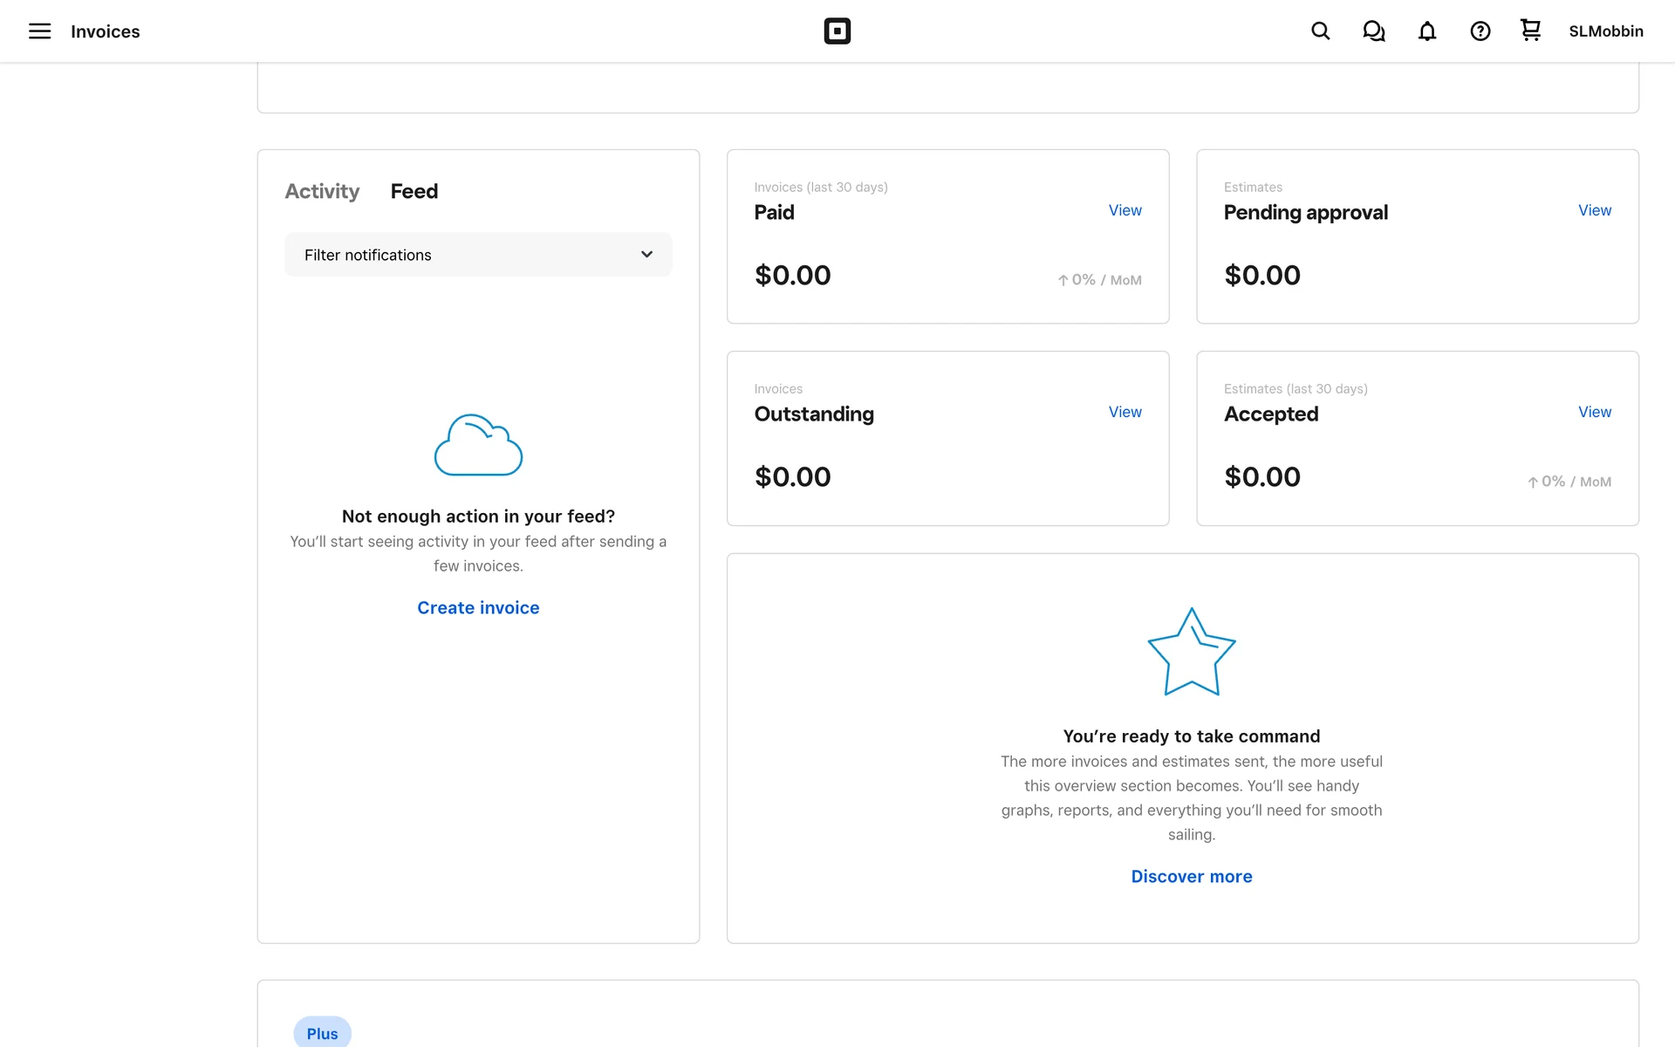Open the messages chat icon
This screenshot has width=1675, height=1047.
tap(1373, 31)
